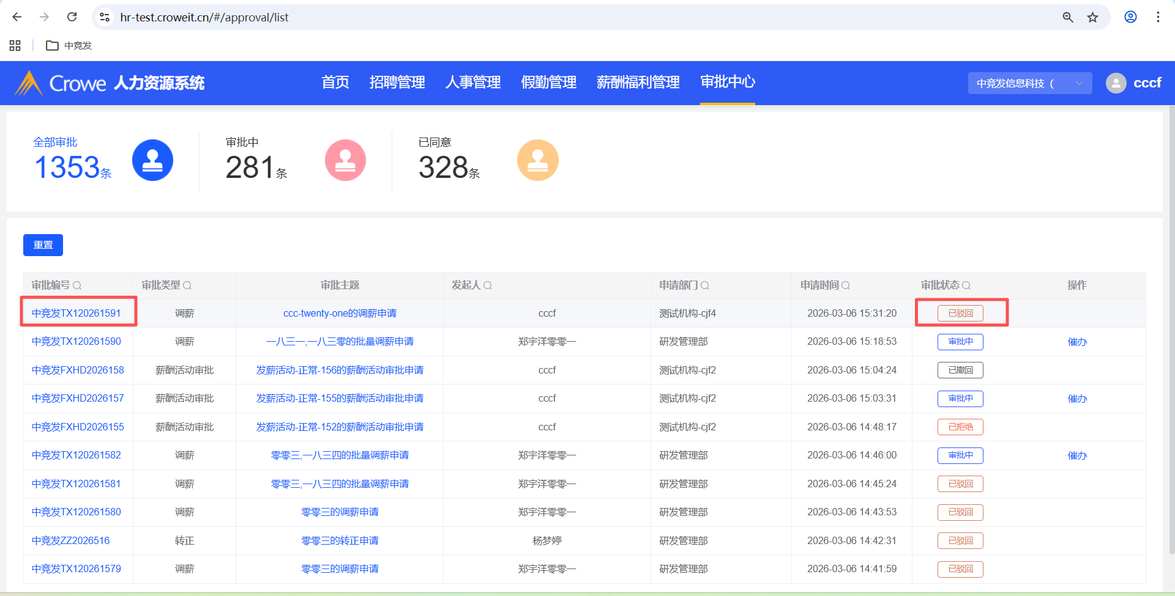Open the Chrome three-dot menu
The image size is (1175, 596).
pyautogui.click(x=1157, y=17)
